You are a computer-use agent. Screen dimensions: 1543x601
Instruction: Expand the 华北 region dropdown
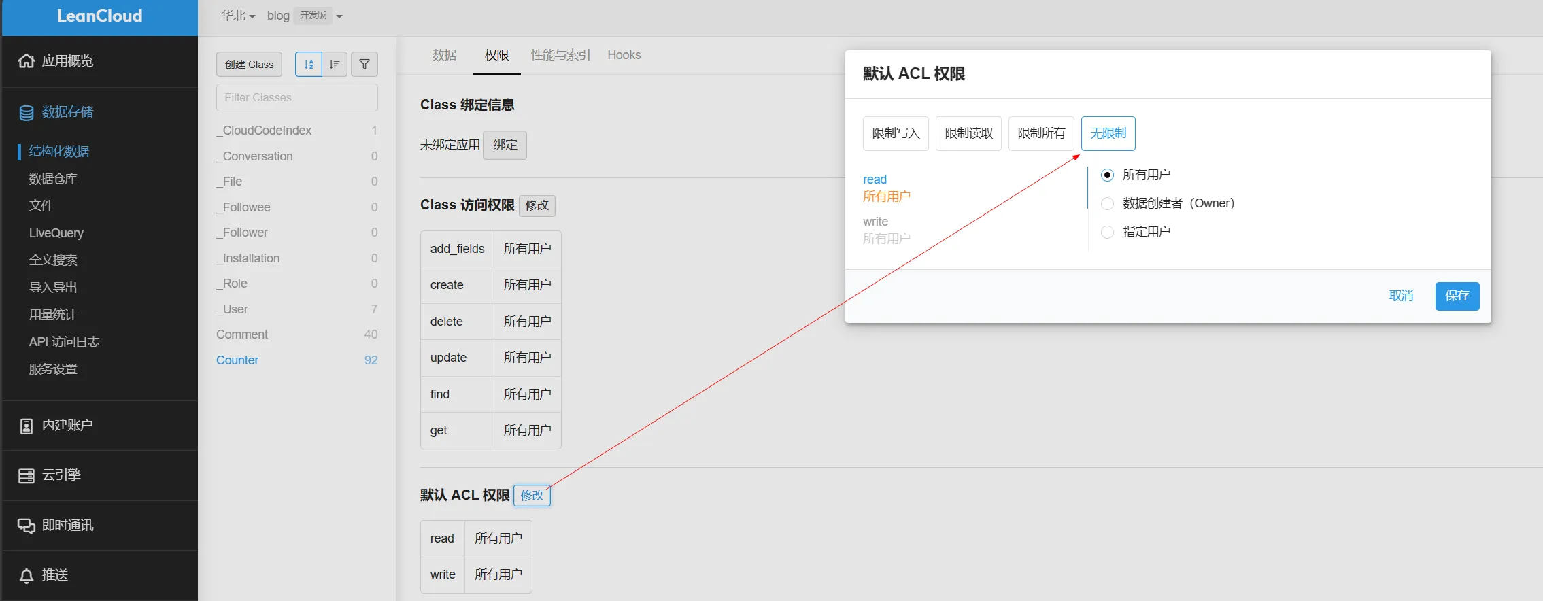238,16
